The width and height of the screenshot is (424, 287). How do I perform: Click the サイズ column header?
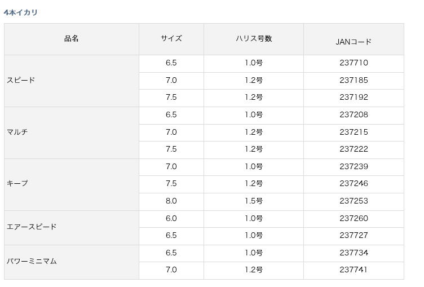click(171, 39)
